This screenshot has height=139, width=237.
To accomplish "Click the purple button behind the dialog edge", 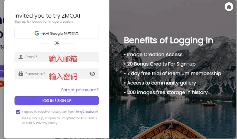I will click(x=2, y=71).
